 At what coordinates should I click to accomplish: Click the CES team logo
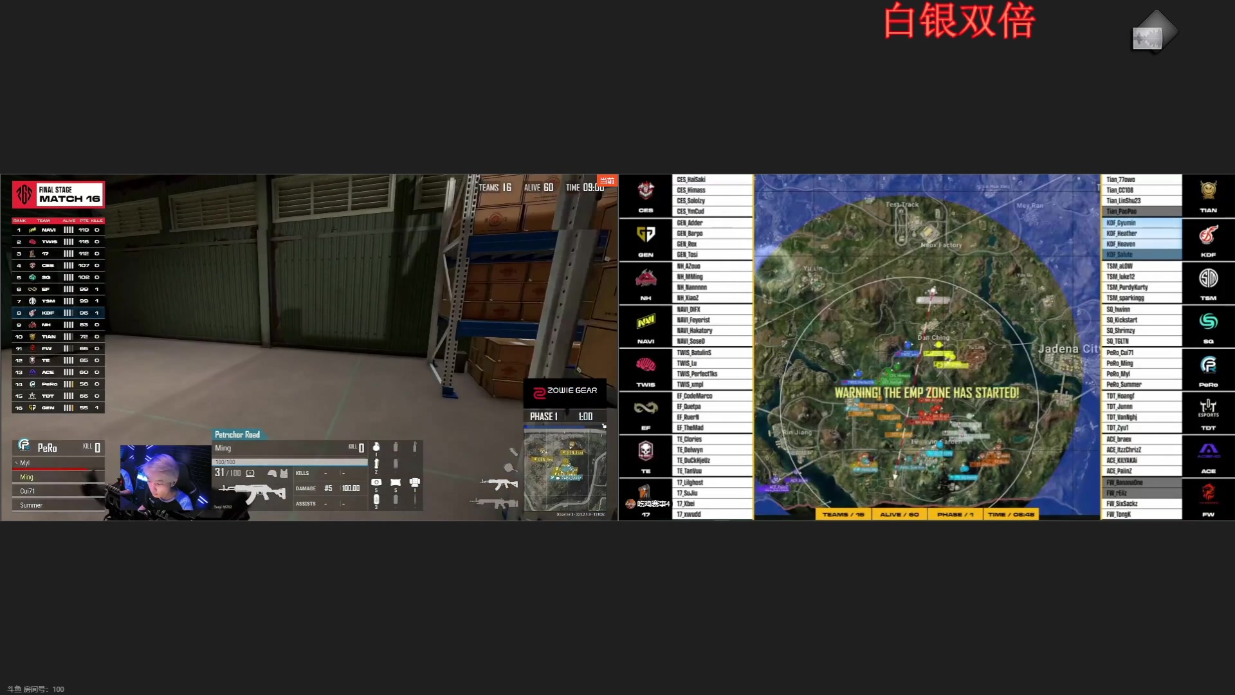click(646, 190)
